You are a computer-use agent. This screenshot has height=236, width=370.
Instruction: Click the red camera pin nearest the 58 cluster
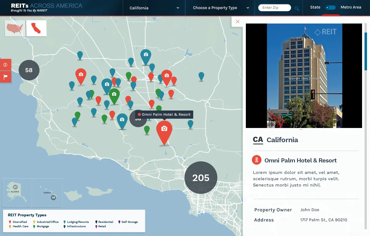81,77
